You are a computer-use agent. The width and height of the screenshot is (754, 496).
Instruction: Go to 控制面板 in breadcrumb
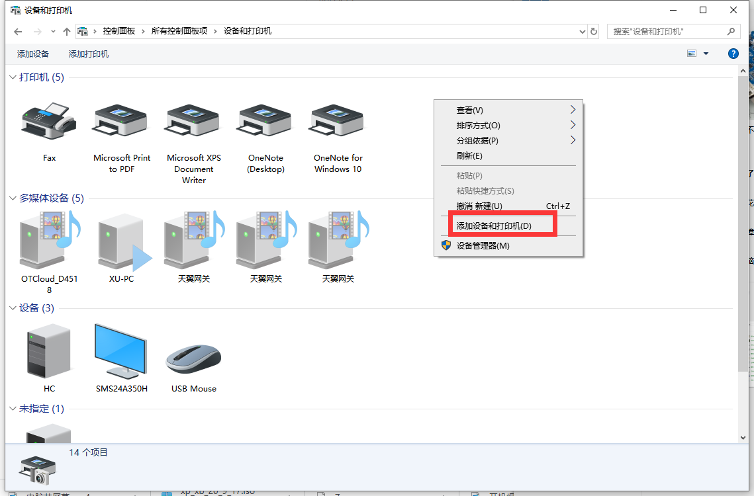point(118,31)
